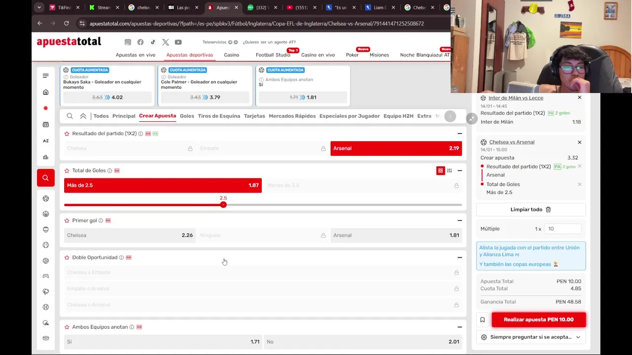
Task: Open live events red dot sidebar icon
Action: (45, 108)
